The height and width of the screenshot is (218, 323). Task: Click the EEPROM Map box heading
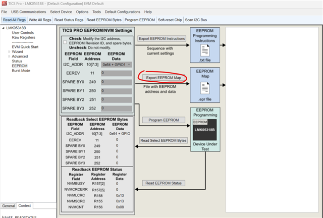click(205, 74)
